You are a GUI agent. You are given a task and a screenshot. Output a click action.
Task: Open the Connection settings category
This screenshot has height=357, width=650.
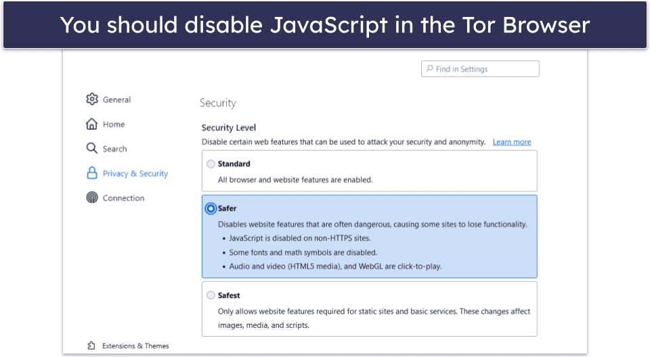pos(115,198)
